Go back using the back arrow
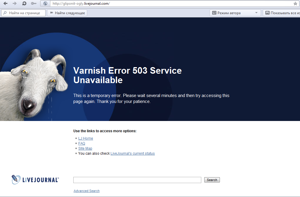Image resolution: width=300 pixels, height=197 pixels. point(5,4)
